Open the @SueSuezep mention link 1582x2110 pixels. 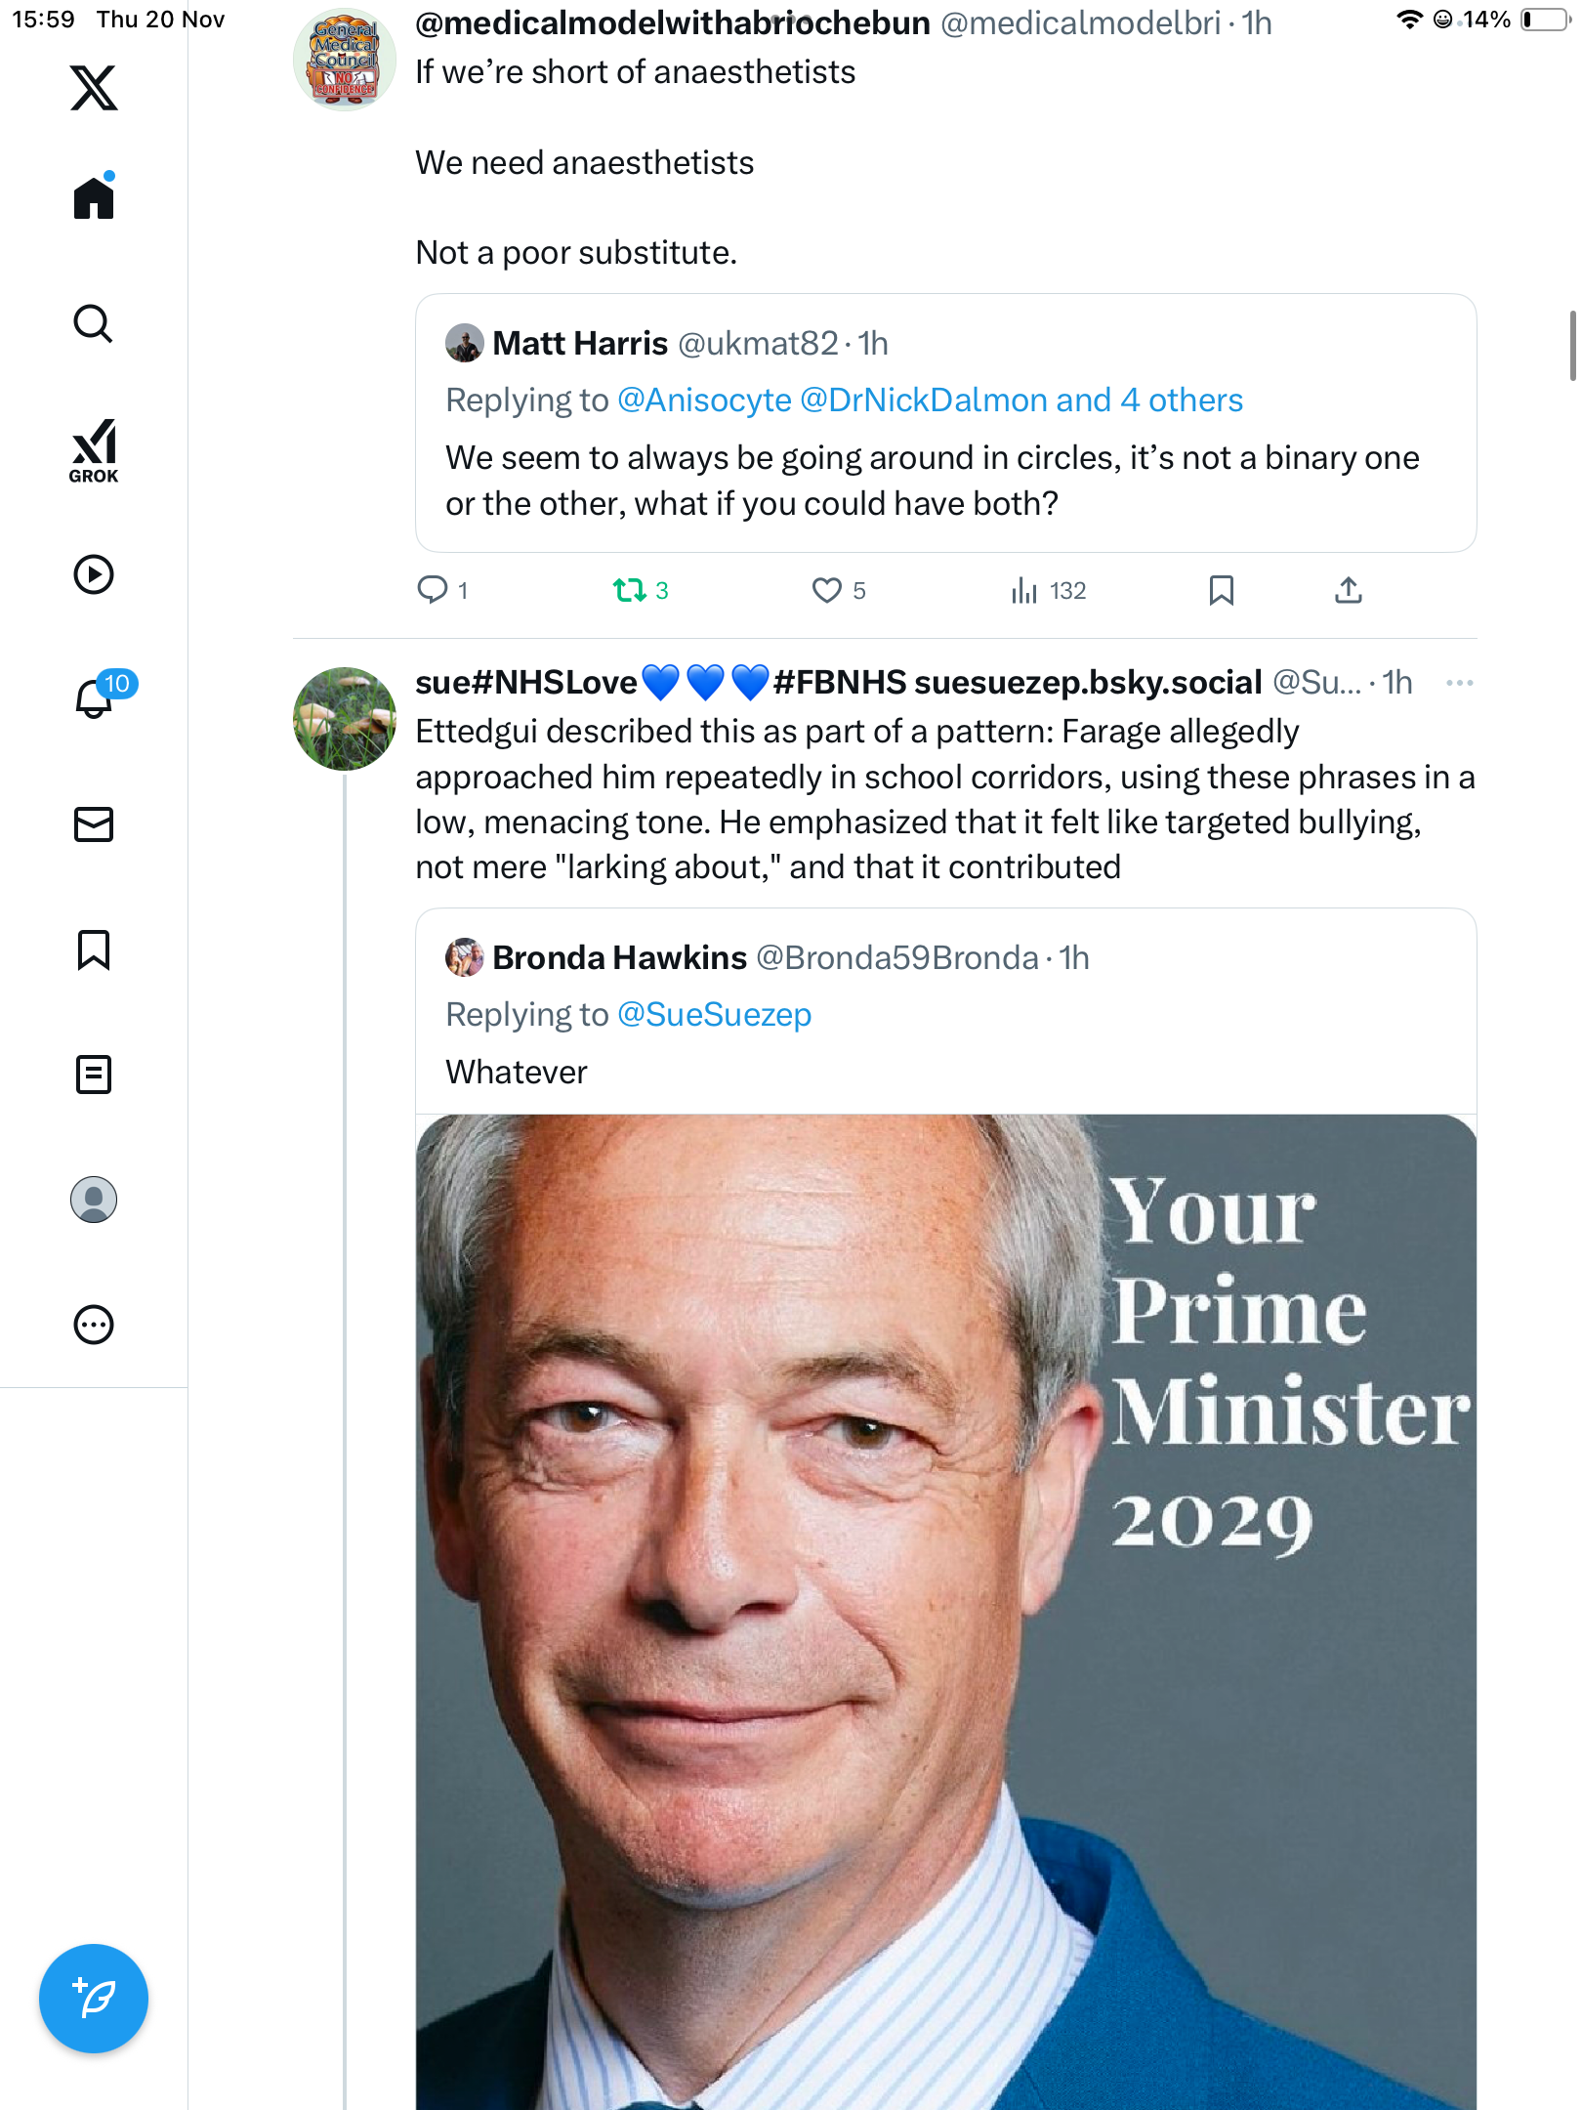[x=714, y=1015]
